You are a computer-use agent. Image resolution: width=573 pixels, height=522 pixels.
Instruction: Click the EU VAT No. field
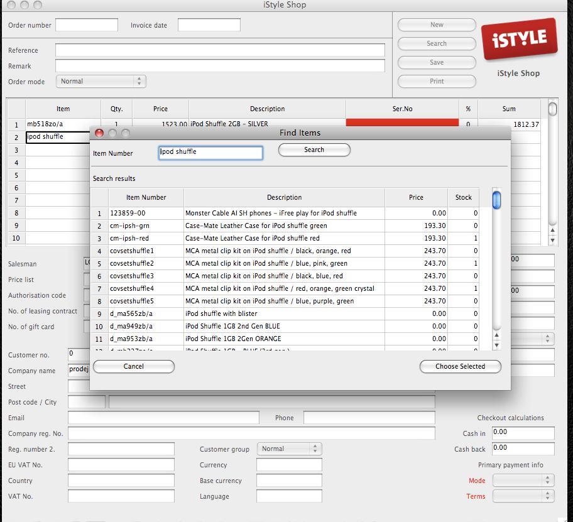121,465
